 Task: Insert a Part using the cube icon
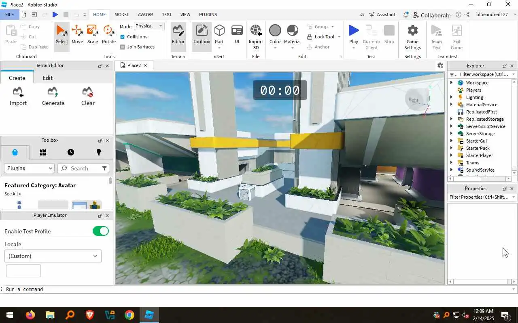tap(219, 31)
